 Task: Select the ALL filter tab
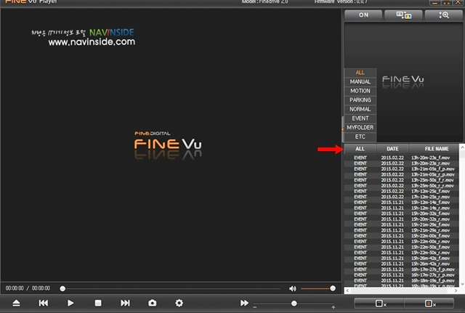360,73
